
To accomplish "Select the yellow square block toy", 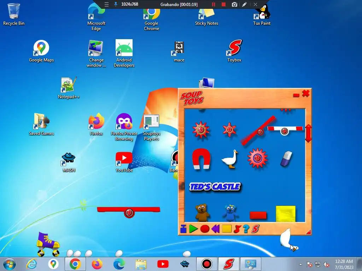I will 286,214.
